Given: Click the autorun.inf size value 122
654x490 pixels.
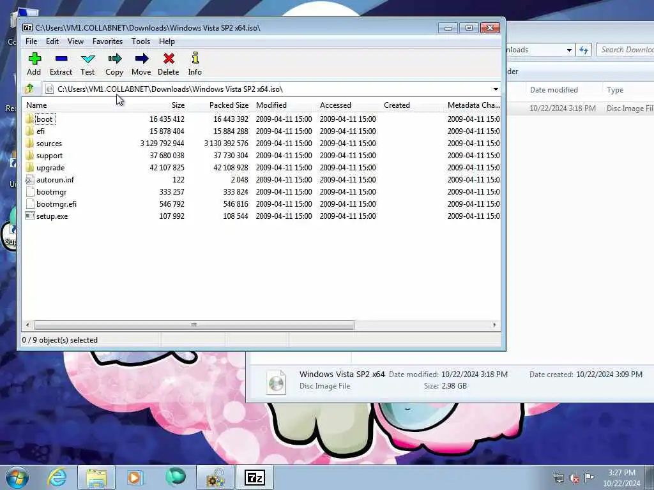Looking at the screenshot, I should pos(179,179).
